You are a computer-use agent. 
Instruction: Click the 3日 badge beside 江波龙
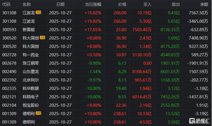pos(39,13)
